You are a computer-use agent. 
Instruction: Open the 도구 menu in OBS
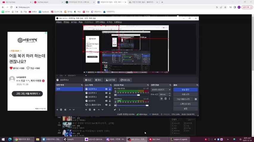(x=109, y=22)
